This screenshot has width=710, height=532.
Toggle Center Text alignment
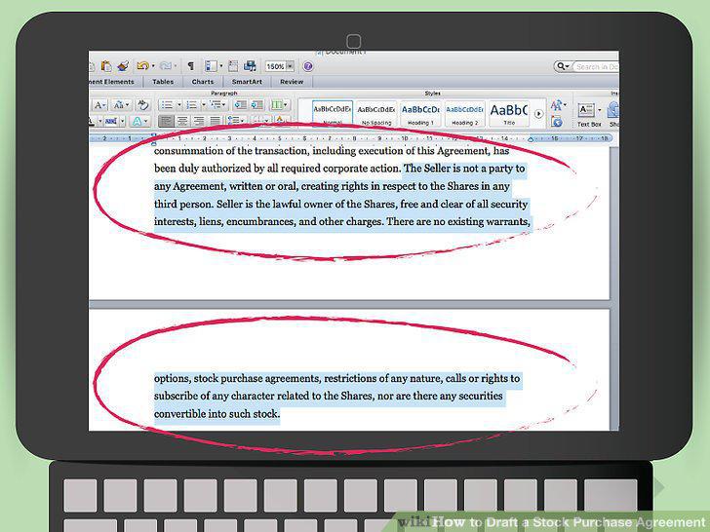coord(182,121)
